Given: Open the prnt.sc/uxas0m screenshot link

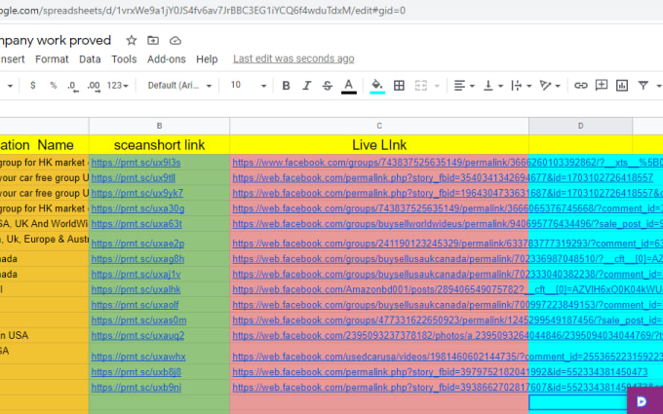Looking at the screenshot, I should [138, 320].
